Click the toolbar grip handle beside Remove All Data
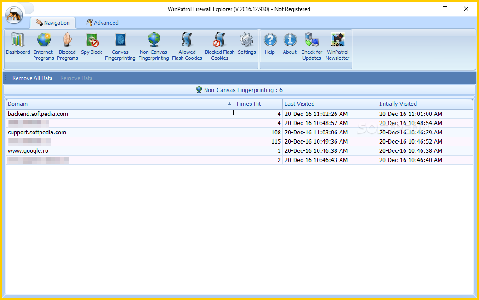The image size is (479, 300). pos(6,78)
